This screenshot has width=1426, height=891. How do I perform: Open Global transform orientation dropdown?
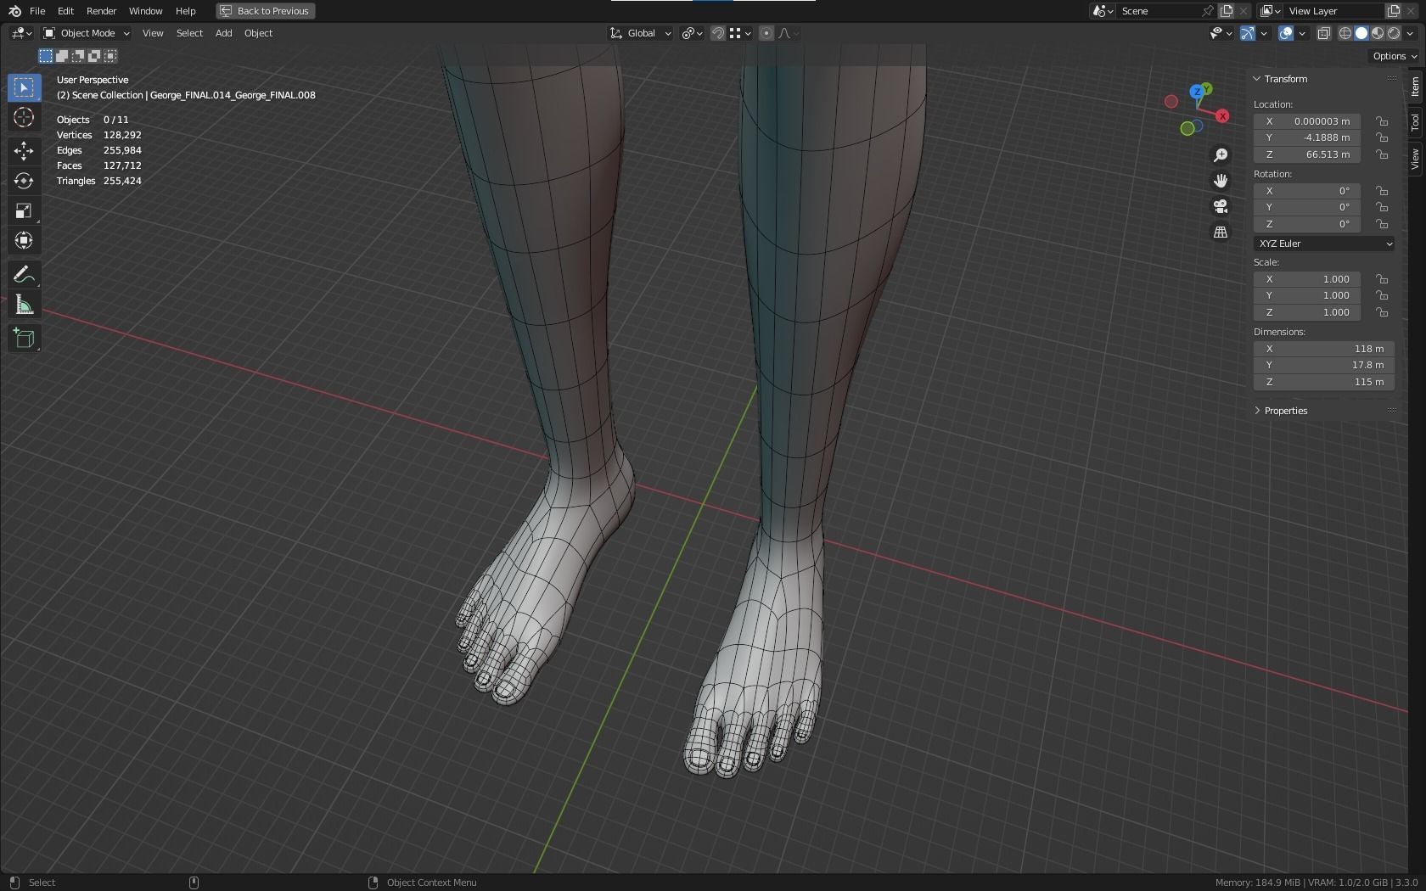tap(641, 33)
